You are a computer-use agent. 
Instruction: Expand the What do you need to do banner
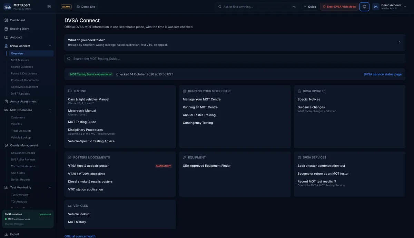[x=235, y=42]
